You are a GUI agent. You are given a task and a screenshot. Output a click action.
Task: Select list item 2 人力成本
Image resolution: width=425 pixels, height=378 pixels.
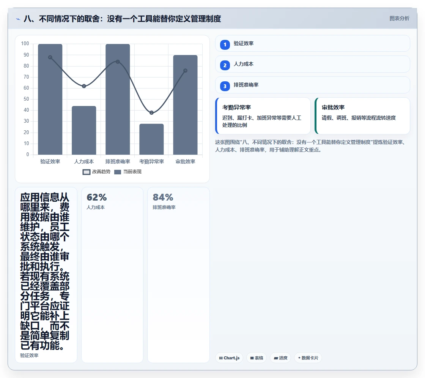coord(313,64)
